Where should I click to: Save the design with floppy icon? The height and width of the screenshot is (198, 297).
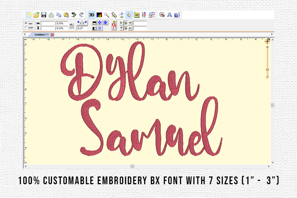(x=44, y=15)
